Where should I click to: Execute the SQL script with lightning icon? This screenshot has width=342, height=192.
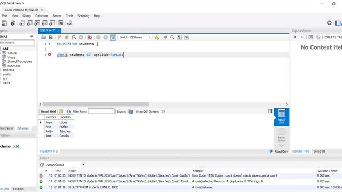tap(59, 37)
